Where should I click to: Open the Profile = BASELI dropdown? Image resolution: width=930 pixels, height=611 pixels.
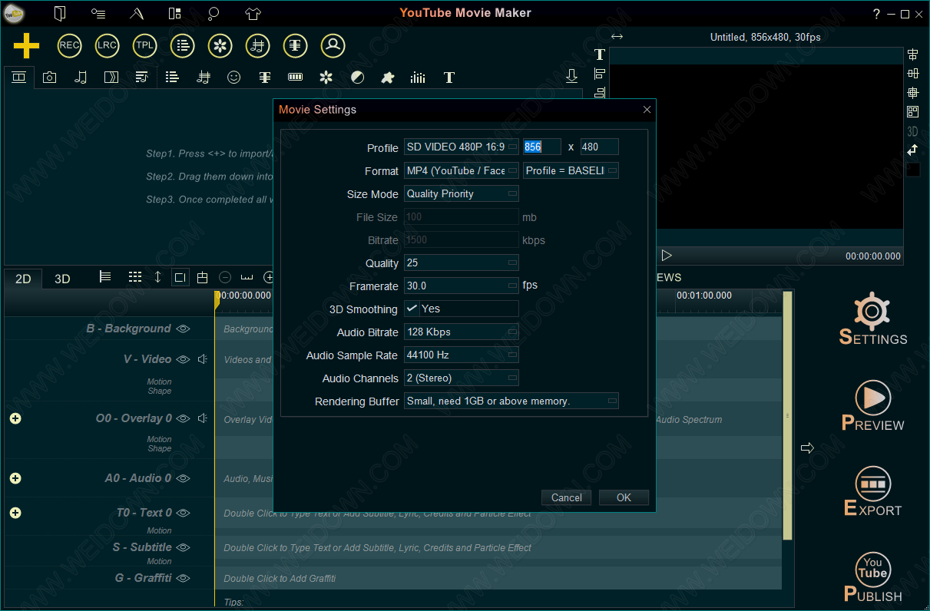[571, 170]
